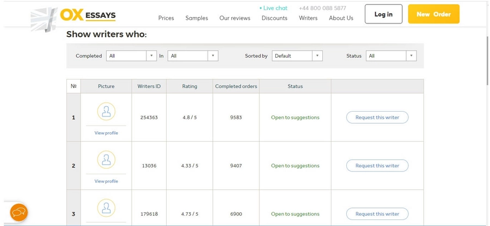This screenshot has height=226, width=490.
Task: Go to the Prices page
Action: pos(166,18)
